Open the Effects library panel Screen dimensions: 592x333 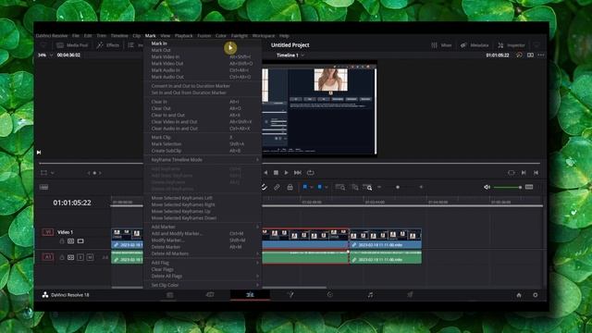[108, 45]
